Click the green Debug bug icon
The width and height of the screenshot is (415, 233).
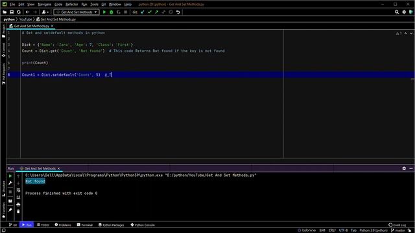(x=112, y=12)
